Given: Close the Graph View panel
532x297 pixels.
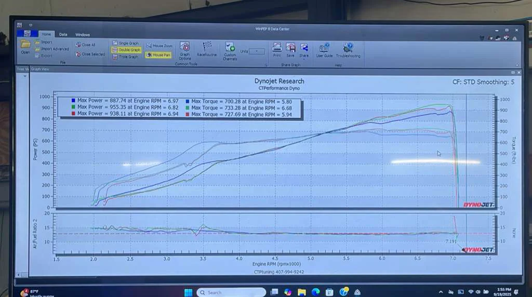Looking at the screenshot, I should click(518, 73).
